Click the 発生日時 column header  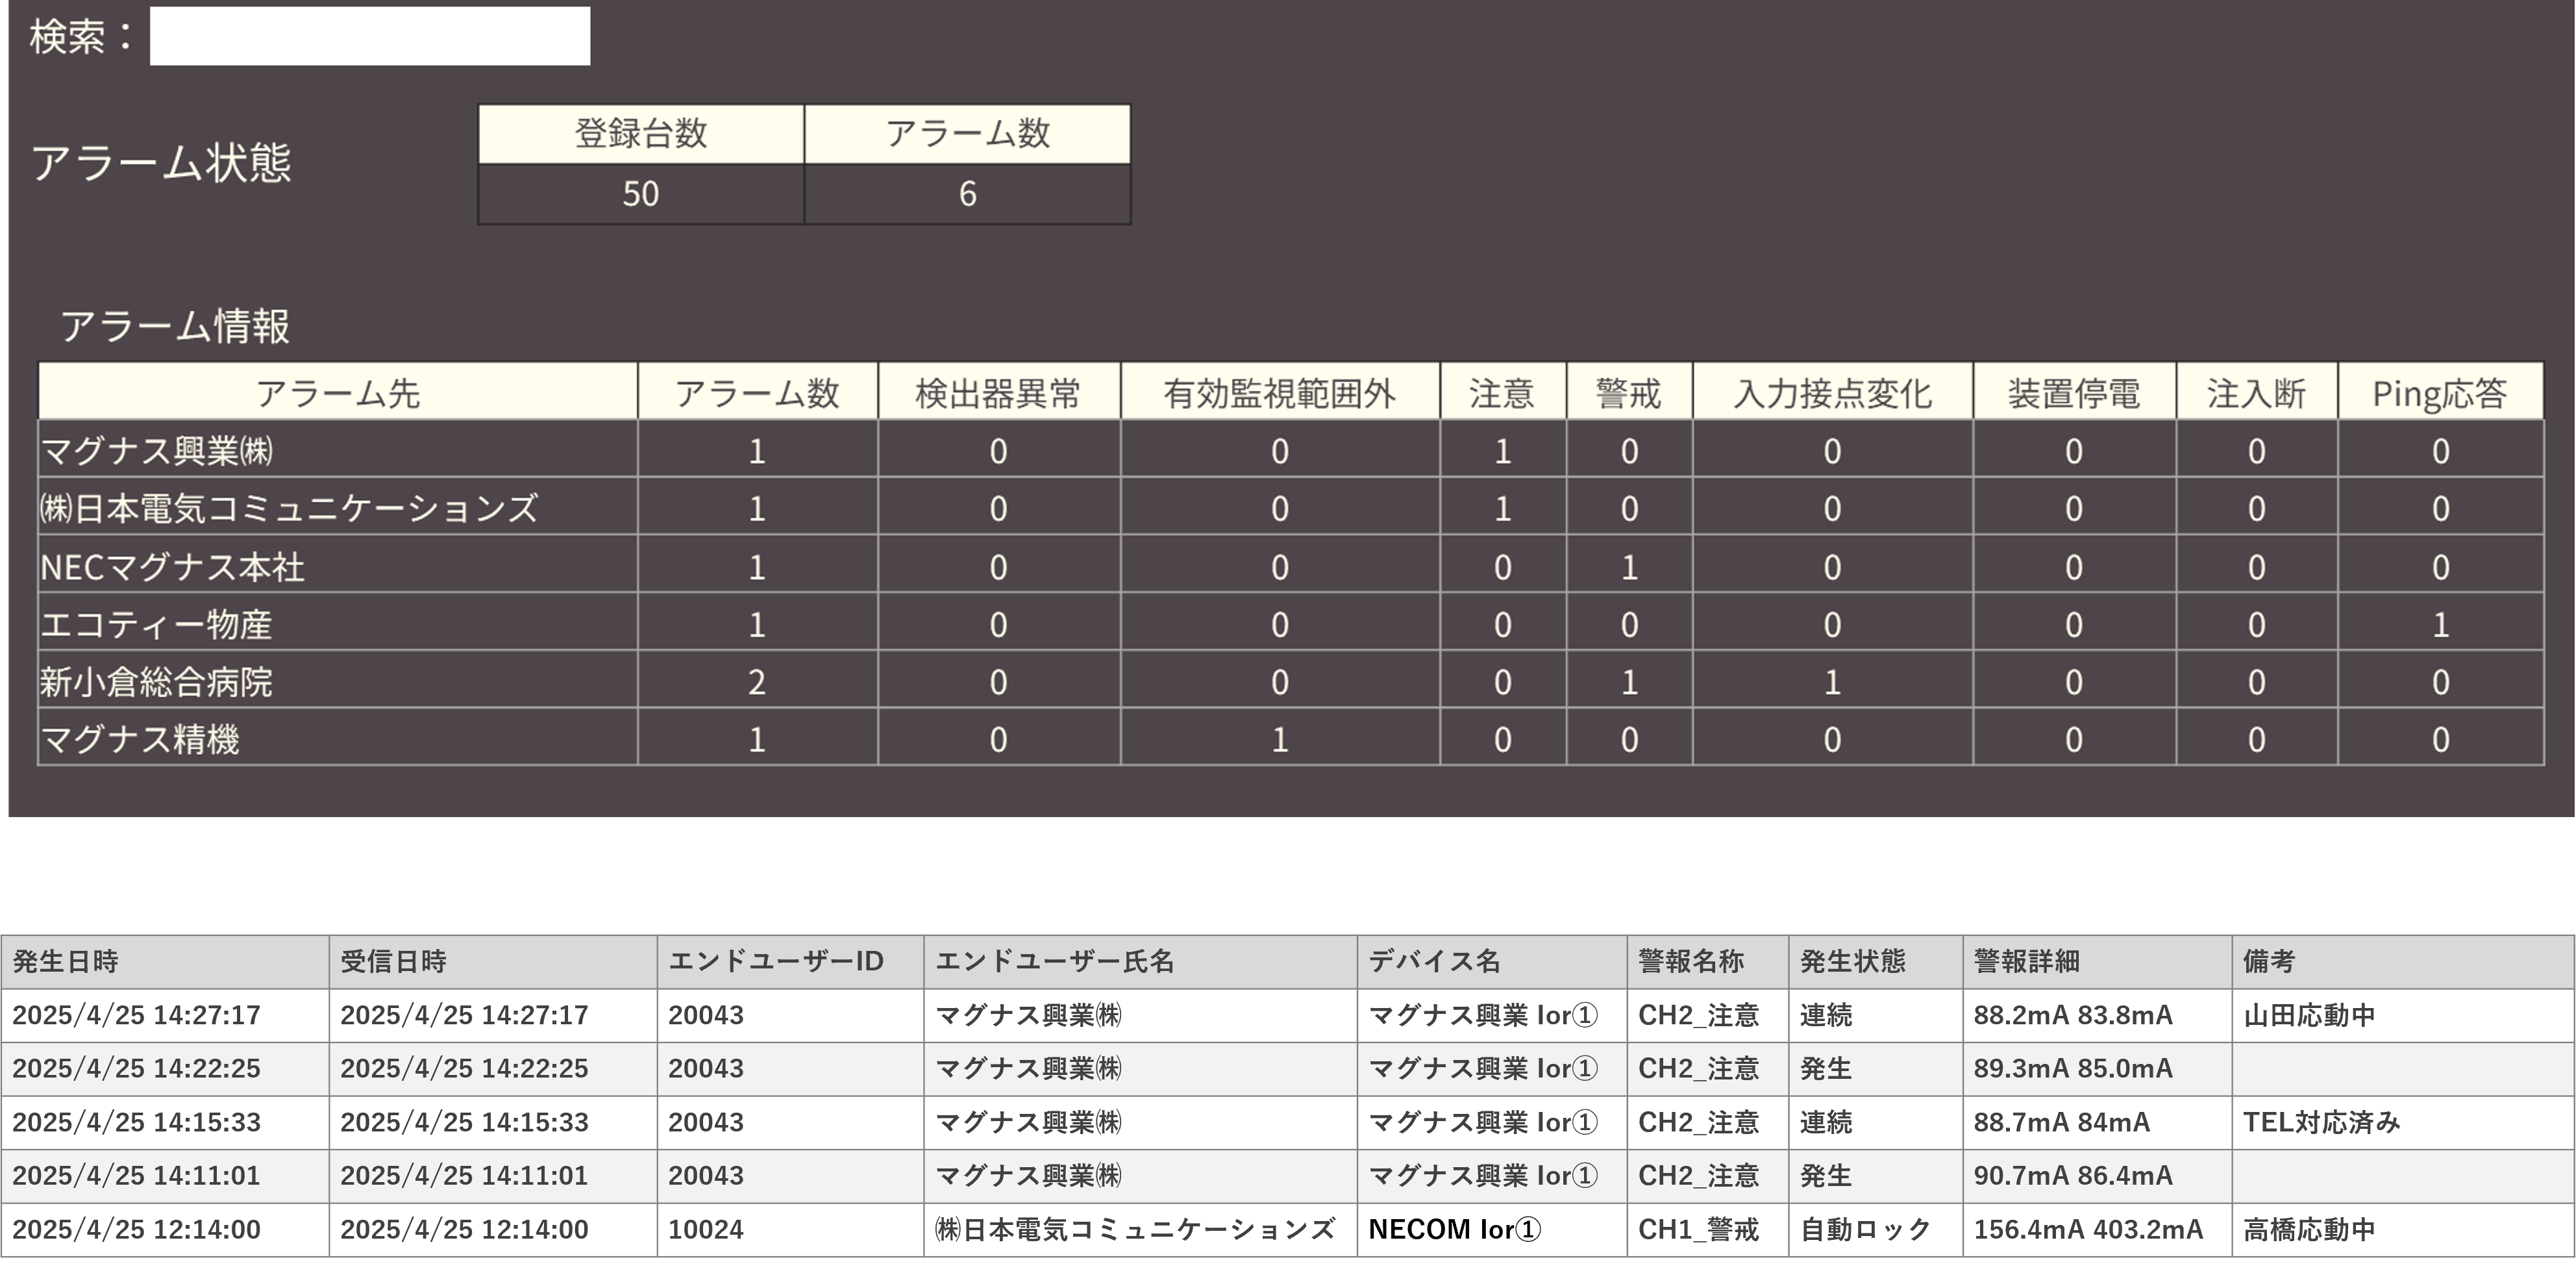pos(165,962)
